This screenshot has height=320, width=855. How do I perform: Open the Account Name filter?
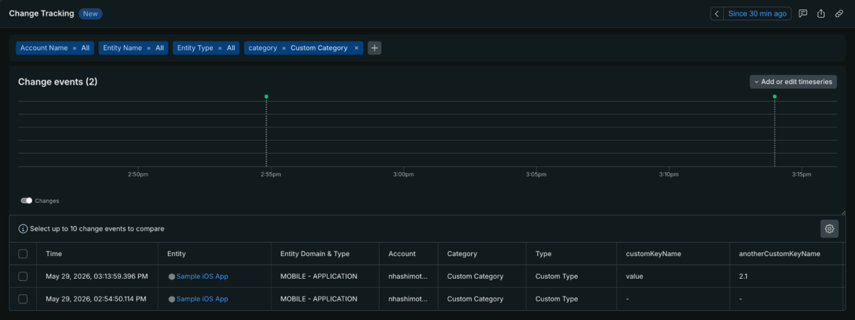tap(55, 48)
